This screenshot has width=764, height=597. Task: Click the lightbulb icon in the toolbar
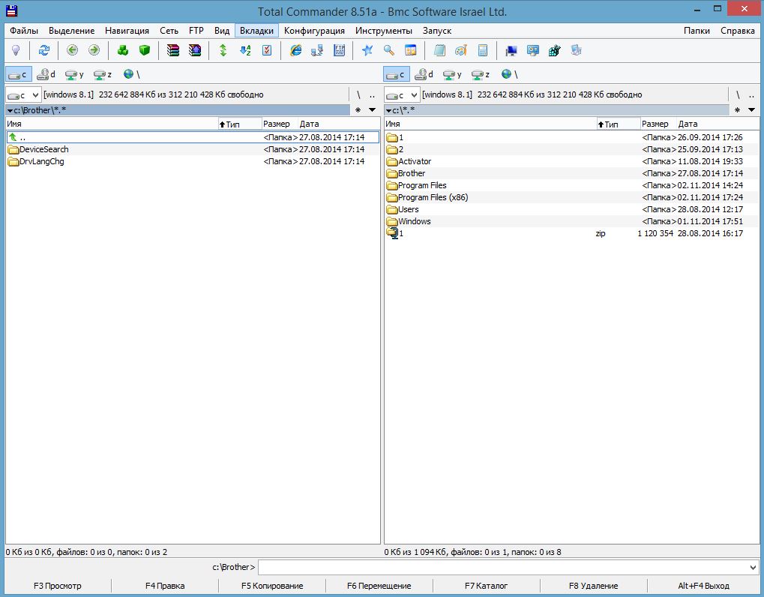pyautogui.click(x=16, y=50)
